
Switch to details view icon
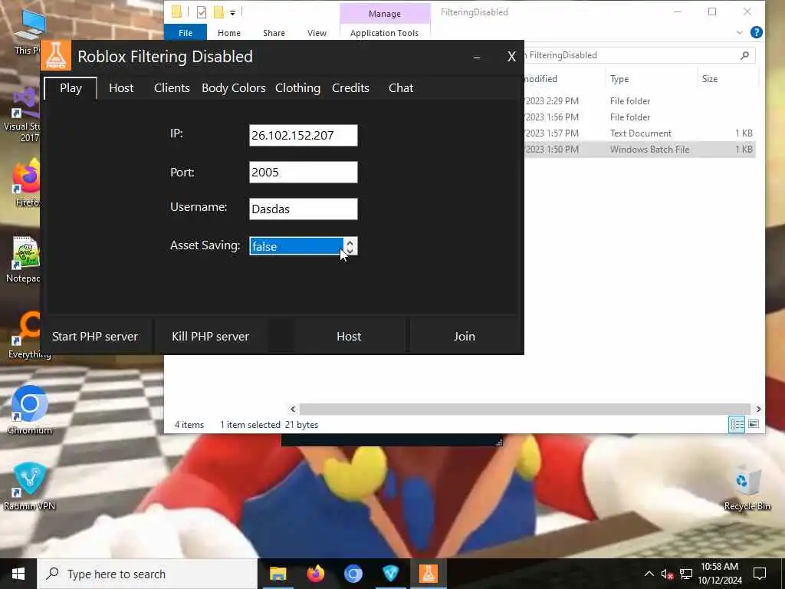pyautogui.click(x=737, y=425)
